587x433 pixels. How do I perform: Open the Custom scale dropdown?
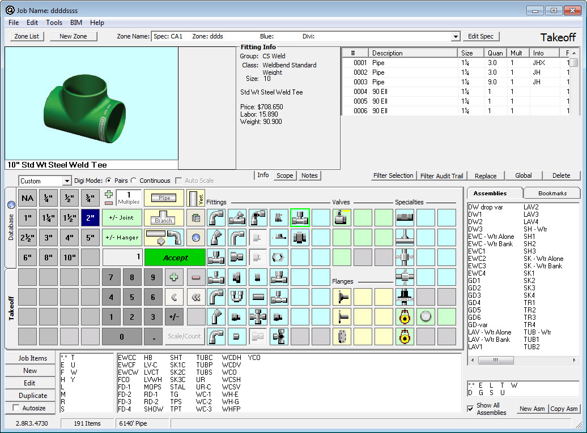66,181
